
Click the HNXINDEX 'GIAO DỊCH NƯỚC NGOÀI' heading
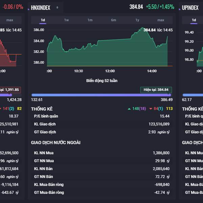coord(56,143)
